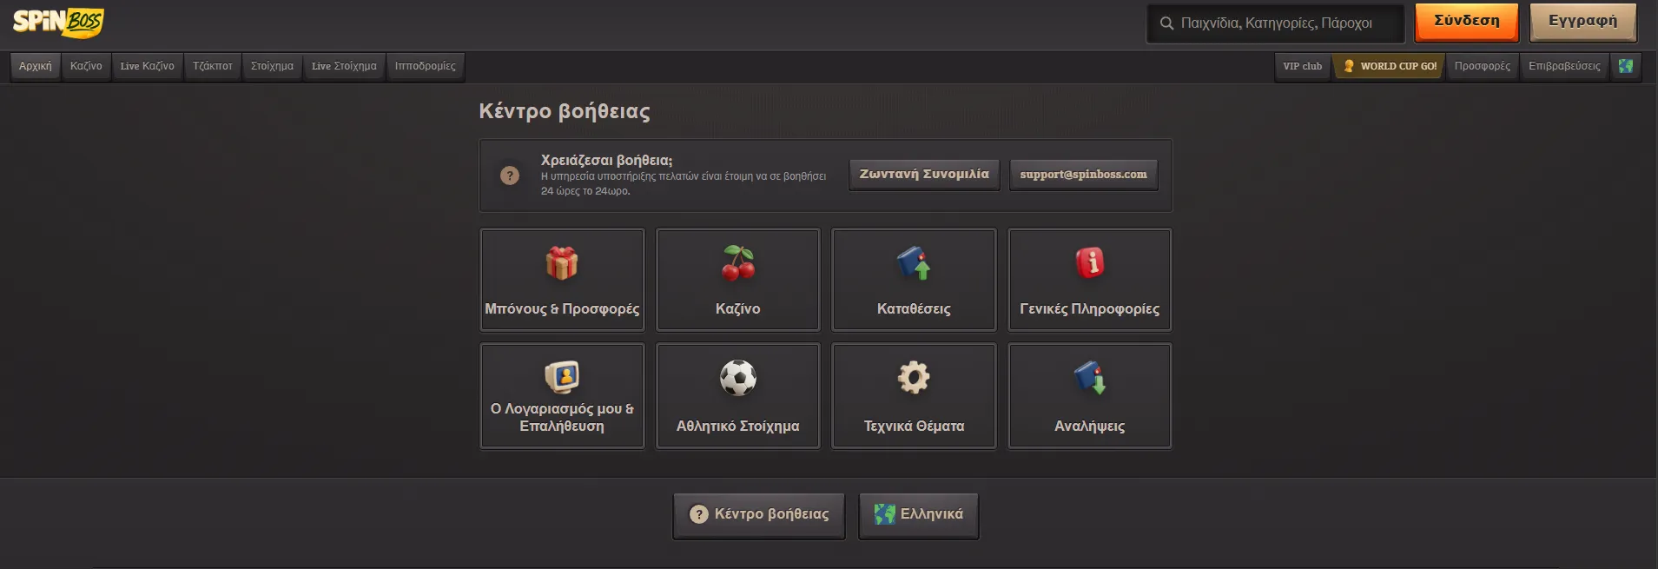Open the Καζίνο navigation tab
The width and height of the screenshot is (1658, 569).
point(86,66)
